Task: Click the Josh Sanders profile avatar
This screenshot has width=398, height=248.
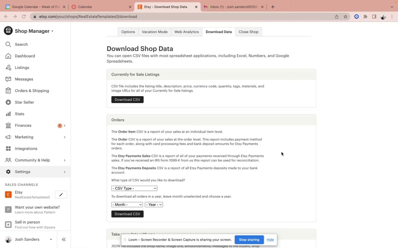Action: click(8, 239)
